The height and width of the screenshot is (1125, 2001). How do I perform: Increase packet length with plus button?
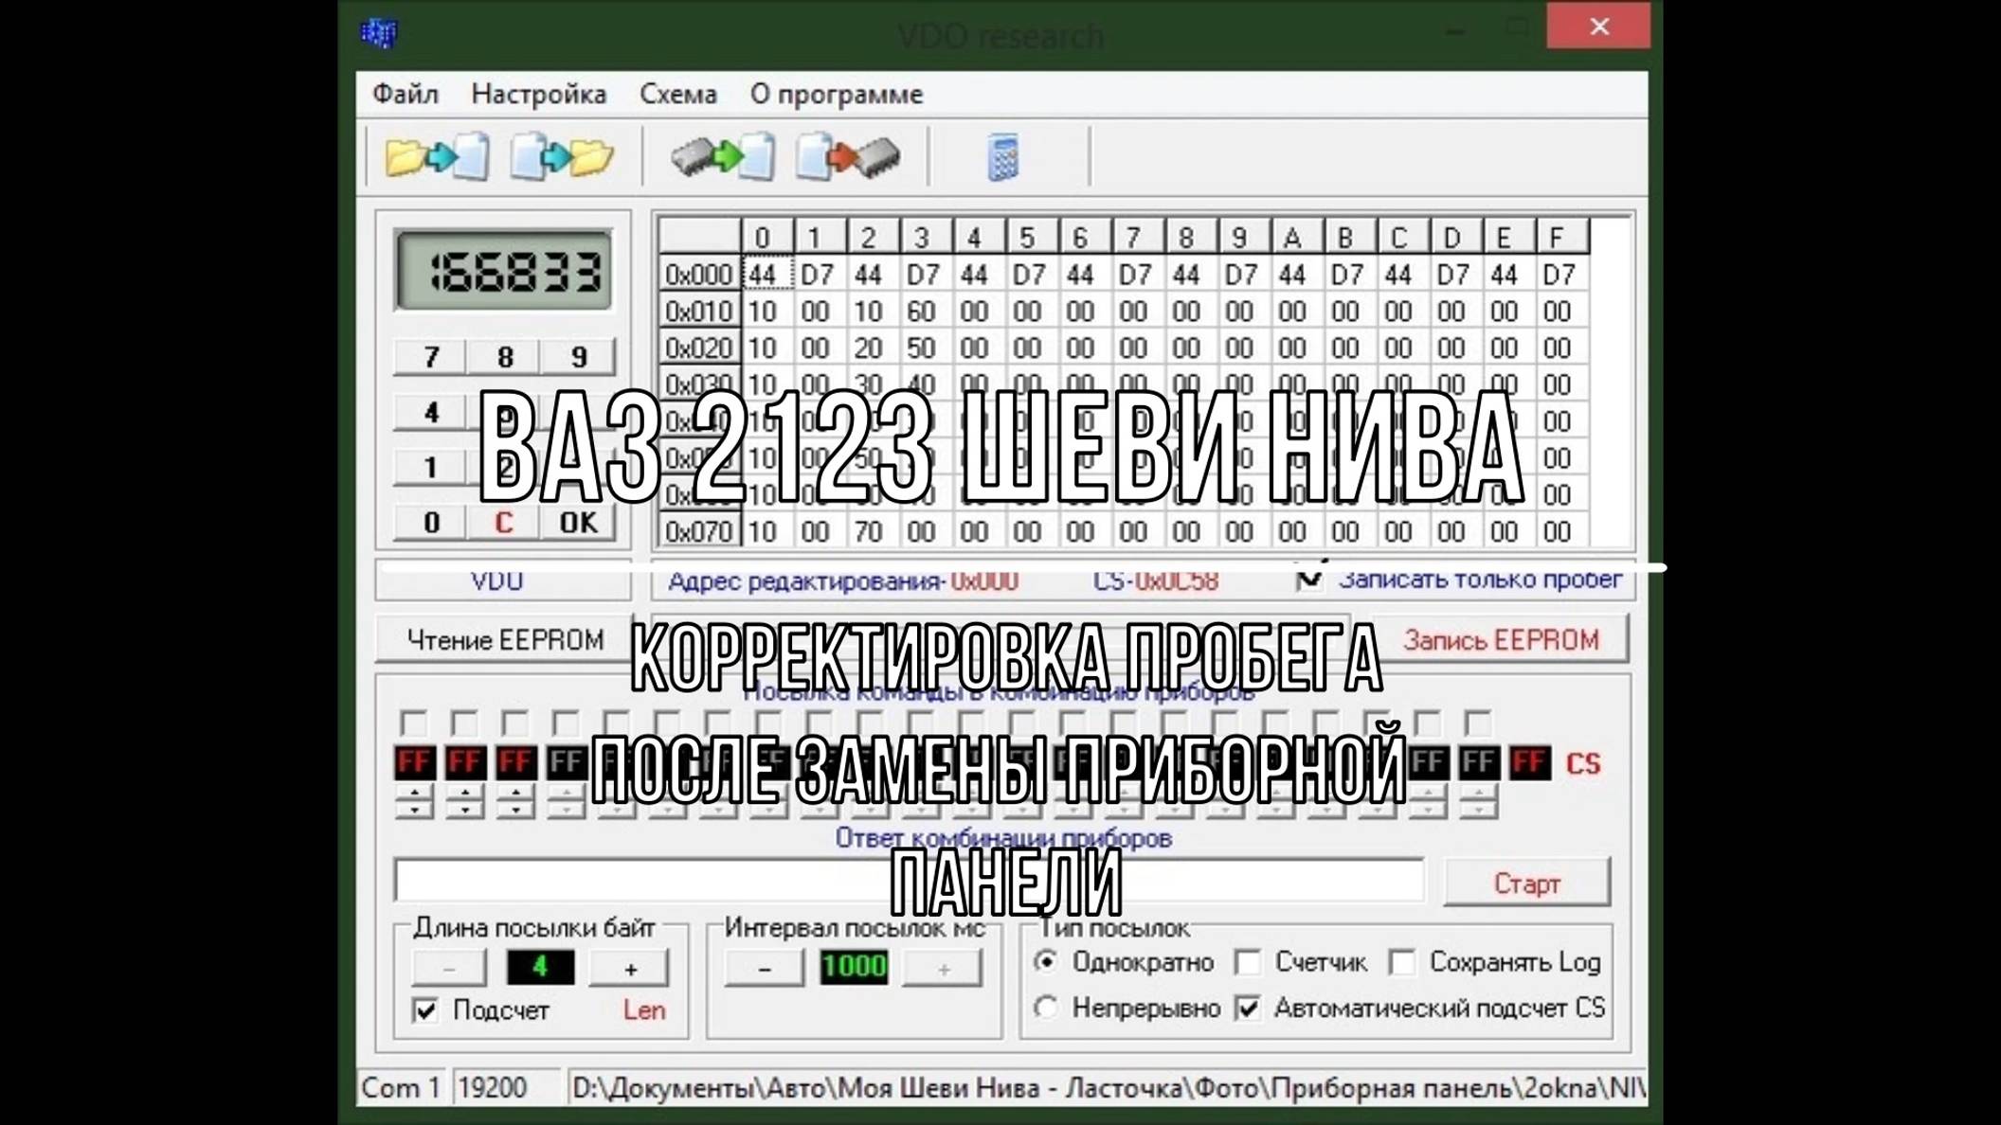(x=630, y=968)
